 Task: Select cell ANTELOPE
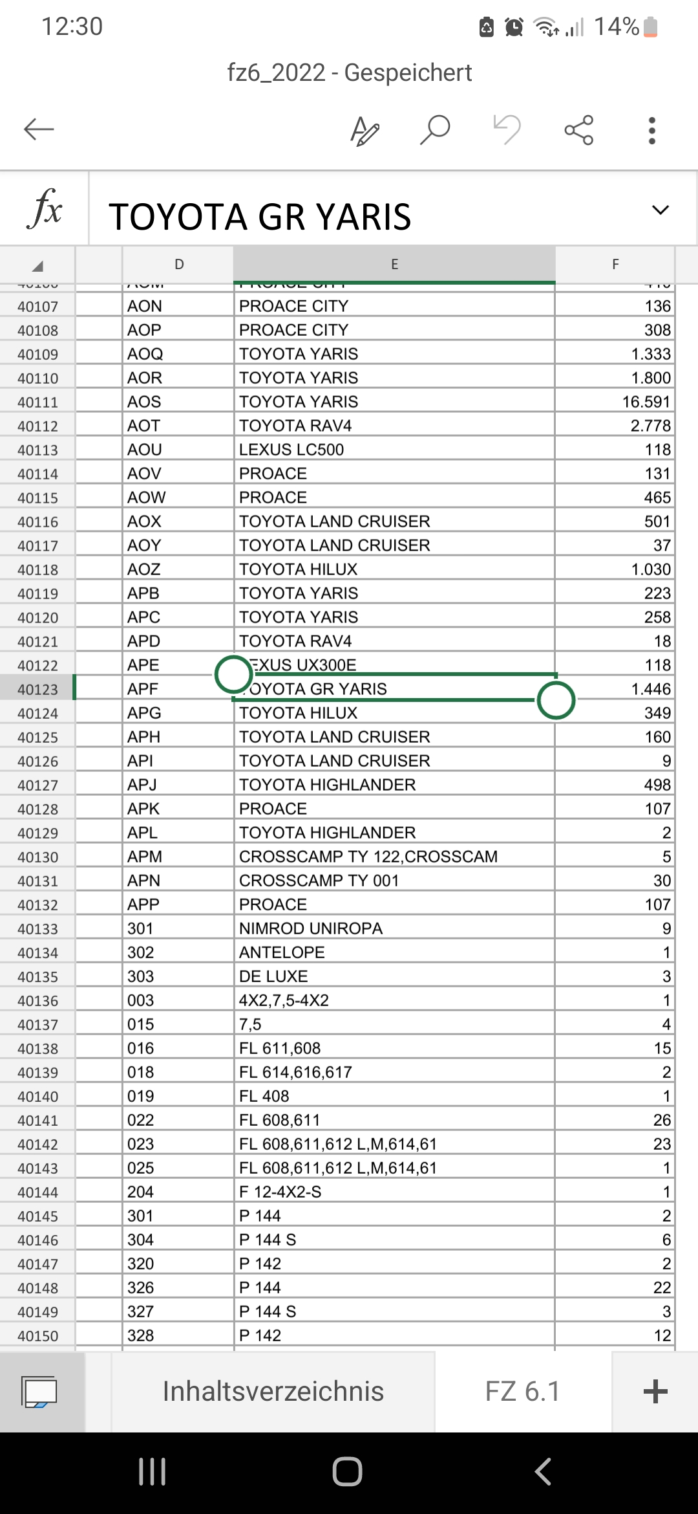(x=394, y=952)
